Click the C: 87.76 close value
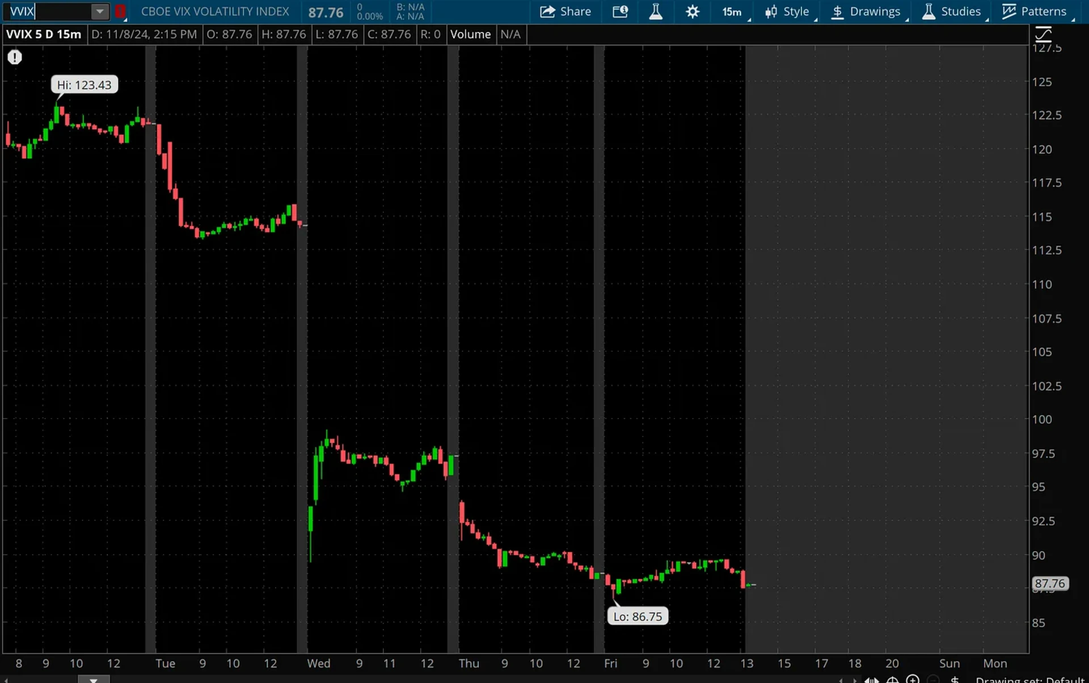This screenshot has width=1089, height=683. point(389,35)
